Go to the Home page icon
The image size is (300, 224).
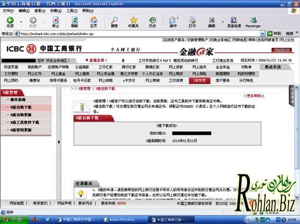(x=94, y=20)
